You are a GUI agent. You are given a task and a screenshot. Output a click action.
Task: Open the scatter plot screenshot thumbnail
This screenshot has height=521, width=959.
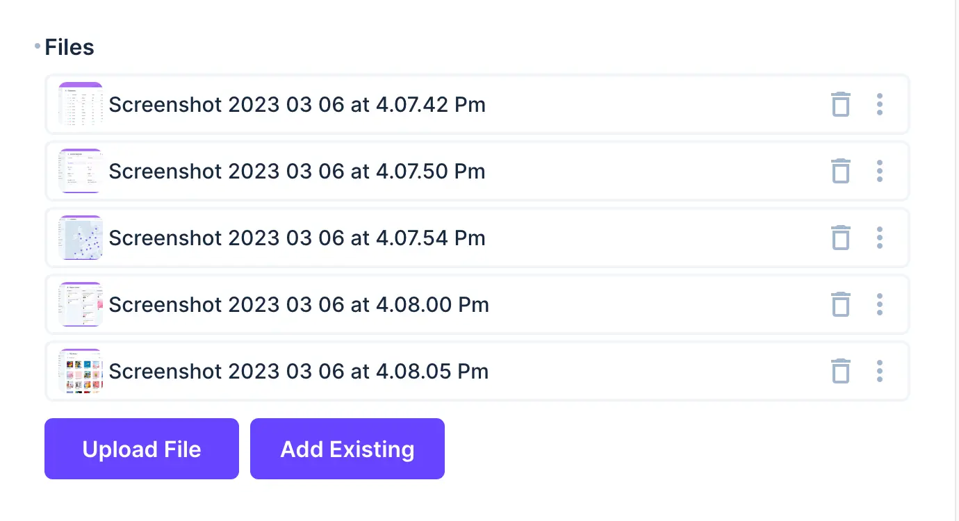tap(80, 238)
